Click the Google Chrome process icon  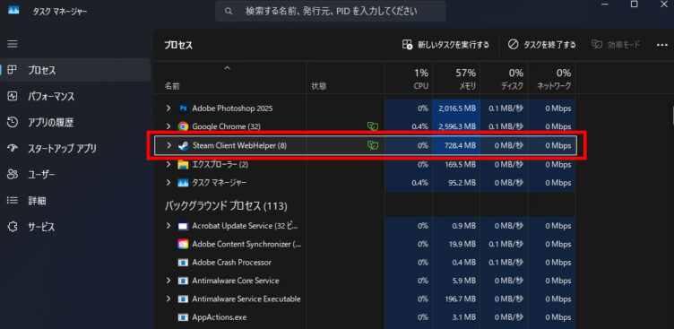183,126
